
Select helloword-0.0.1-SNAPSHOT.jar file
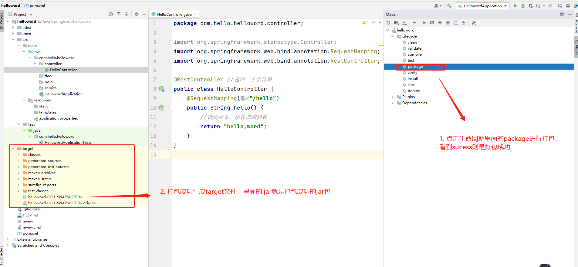55,197
